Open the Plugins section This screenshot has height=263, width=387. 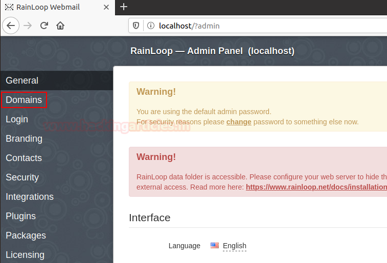[20, 216]
